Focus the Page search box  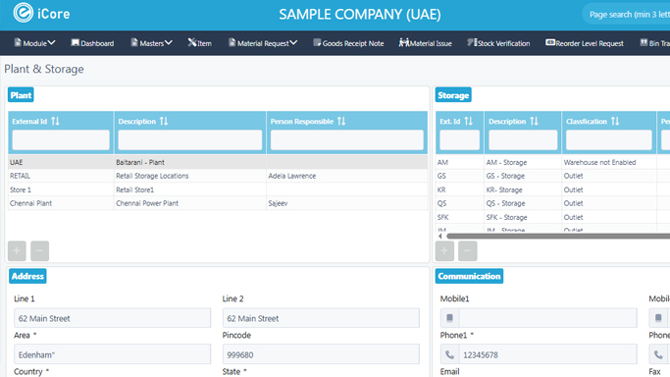628,15
